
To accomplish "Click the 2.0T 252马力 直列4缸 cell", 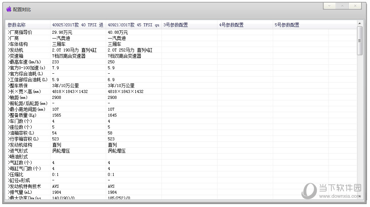I will 130,50.
